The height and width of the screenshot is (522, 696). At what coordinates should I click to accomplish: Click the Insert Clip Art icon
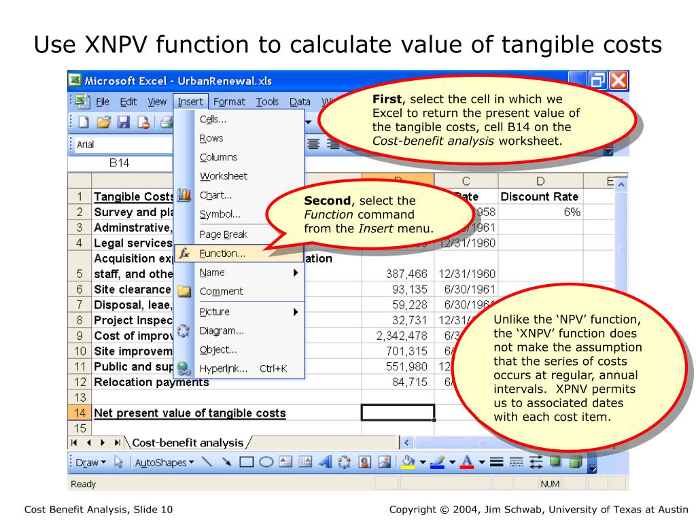click(365, 462)
